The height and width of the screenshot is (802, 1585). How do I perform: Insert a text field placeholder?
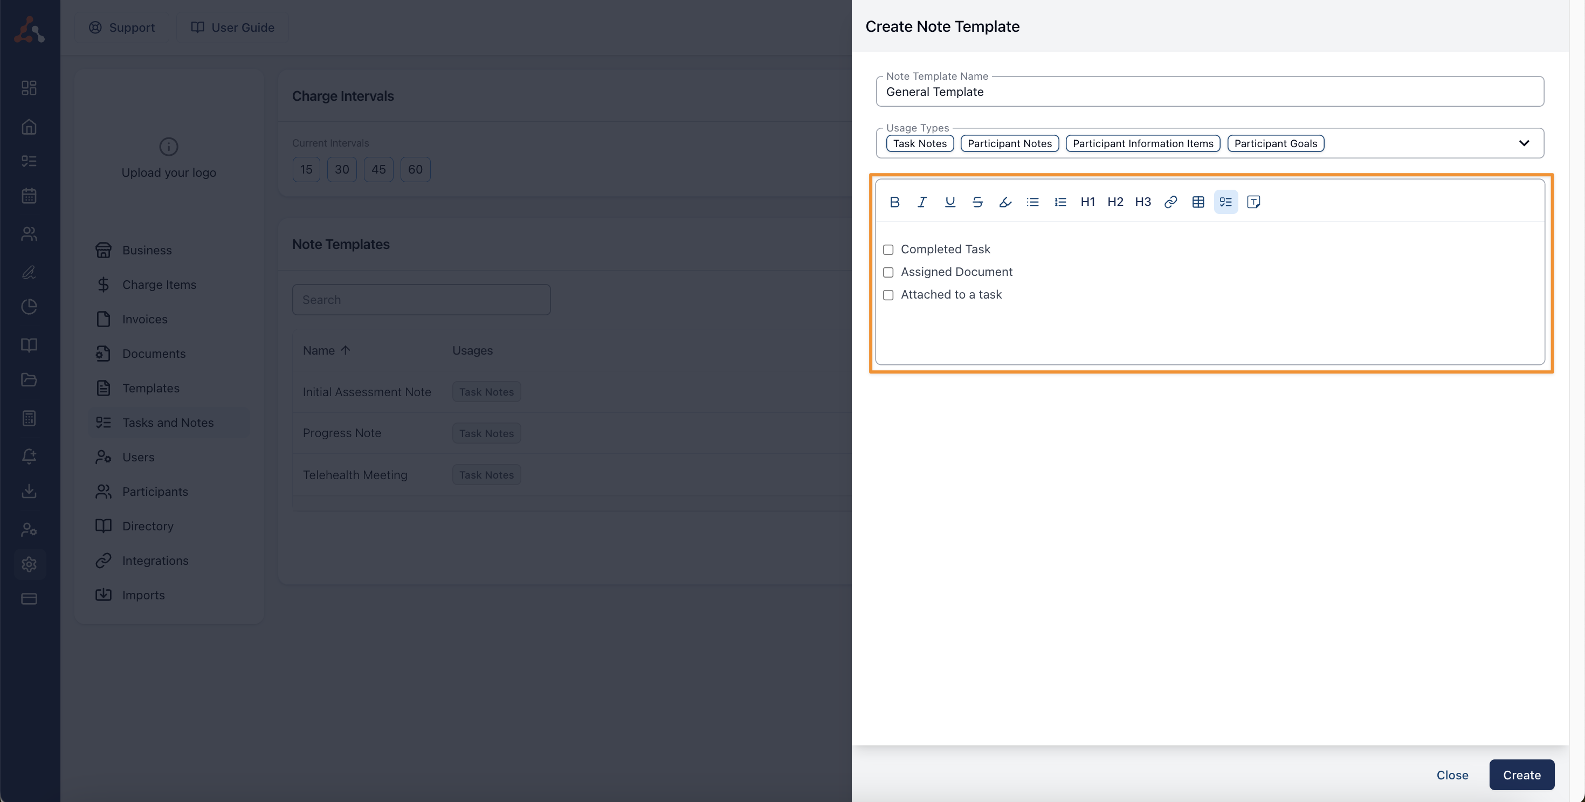[1253, 202]
